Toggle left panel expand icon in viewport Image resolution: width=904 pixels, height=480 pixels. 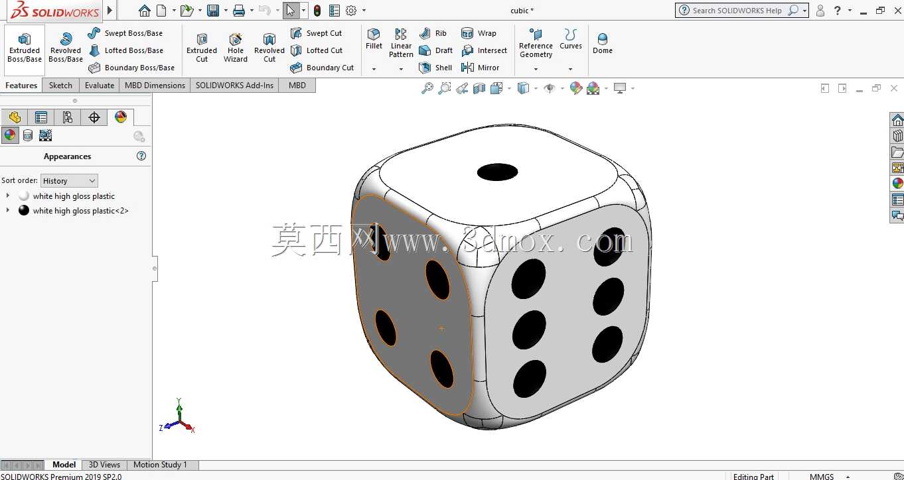click(825, 88)
